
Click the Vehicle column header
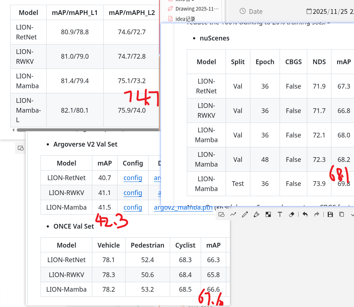click(x=109, y=245)
